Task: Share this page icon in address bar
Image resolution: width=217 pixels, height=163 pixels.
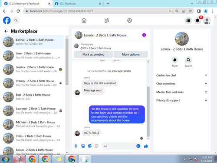Action: coord(184,11)
